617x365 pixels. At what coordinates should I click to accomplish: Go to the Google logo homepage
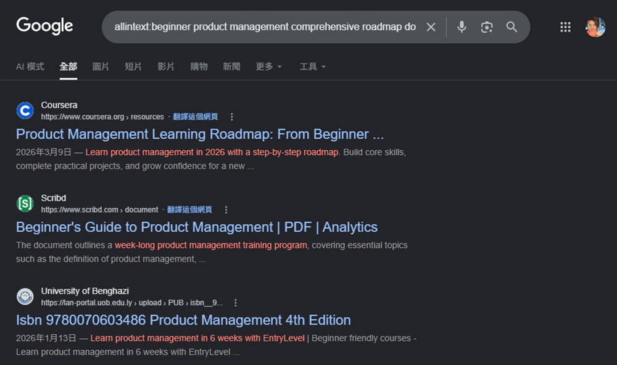44,26
